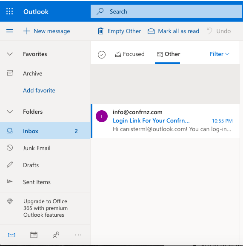The image size is (243, 246).
Task: Open the Filter dropdown
Action: coord(220,54)
